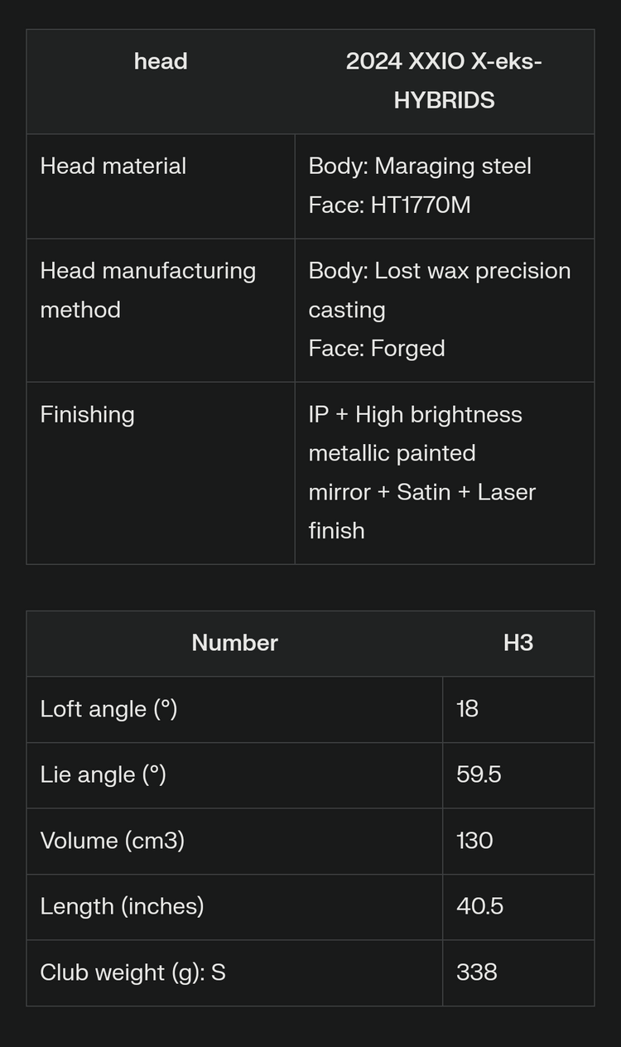
Task: Select the "IP + High brightness" finishing description
Action: tap(416, 415)
